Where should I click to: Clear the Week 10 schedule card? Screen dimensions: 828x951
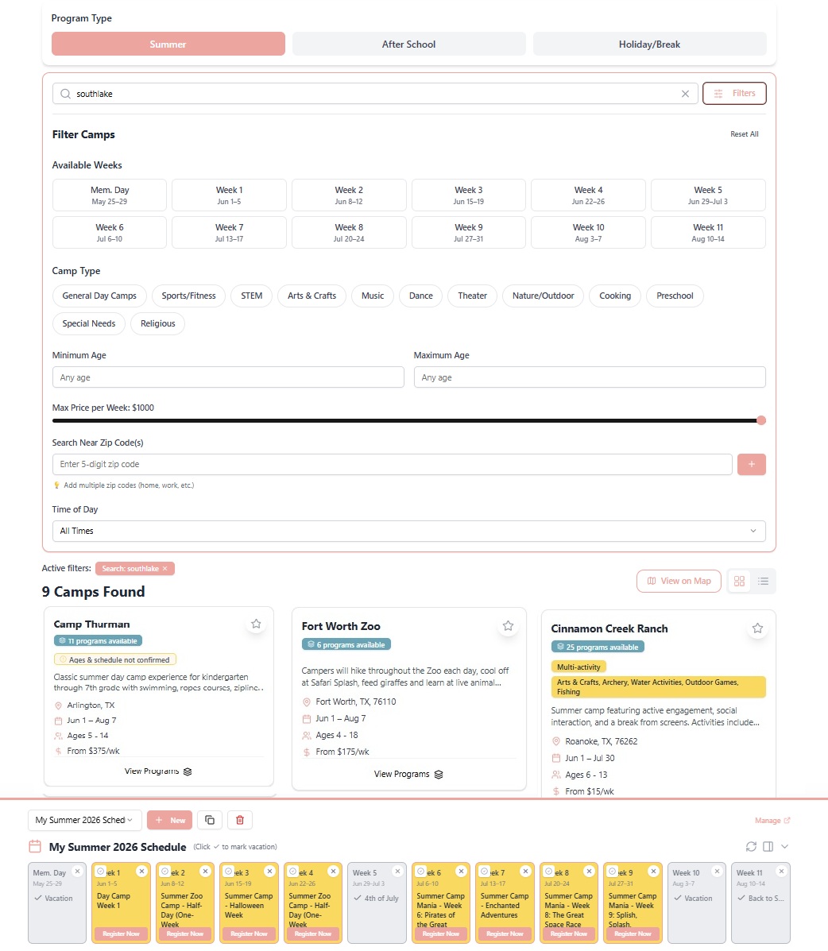click(717, 871)
